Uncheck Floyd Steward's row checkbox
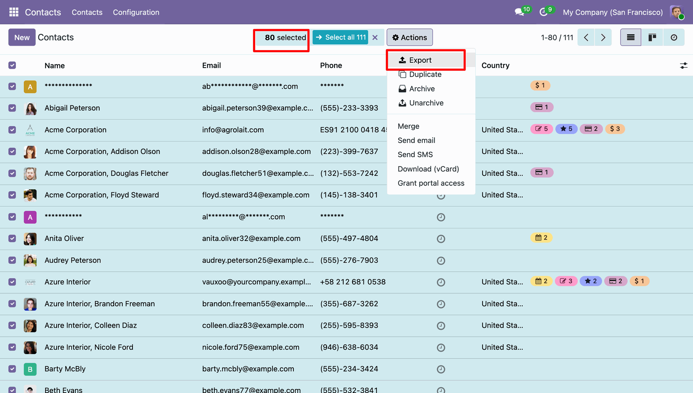The width and height of the screenshot is (693, 393). click(x=12, y=195)
